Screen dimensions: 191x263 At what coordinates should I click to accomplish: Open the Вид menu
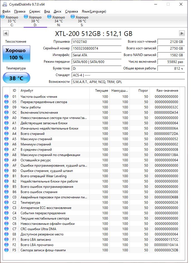(47, 11)
